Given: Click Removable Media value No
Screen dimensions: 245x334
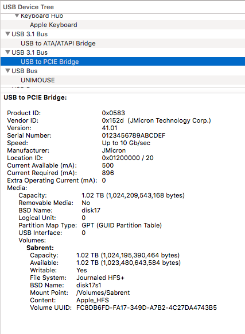Looking at the screenshot, I should [85, 203].
